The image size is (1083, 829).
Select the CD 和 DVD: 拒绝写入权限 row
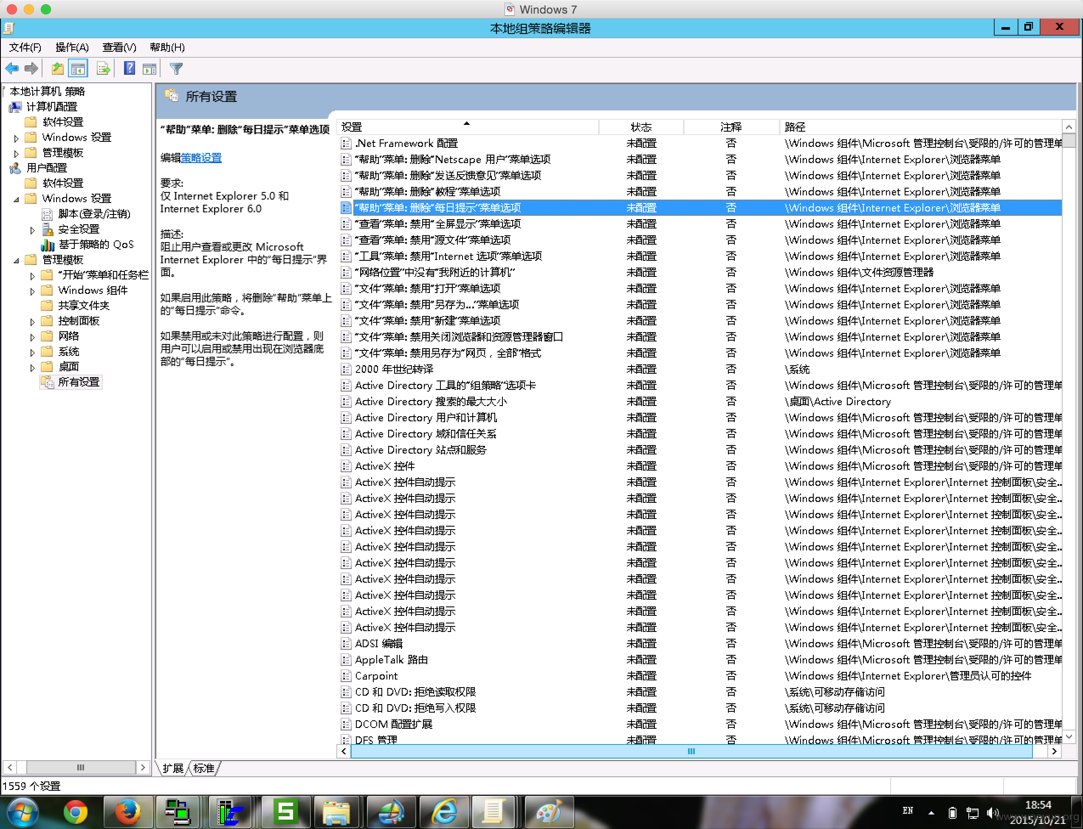701,708
